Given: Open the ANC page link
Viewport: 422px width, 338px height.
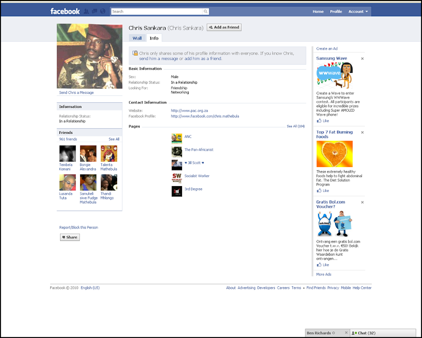Looking at the screenshot, I should click(x=188, y=137).
